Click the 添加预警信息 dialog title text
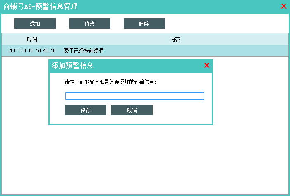The height and width of the screenshot is (196, 290). point(72,66)
